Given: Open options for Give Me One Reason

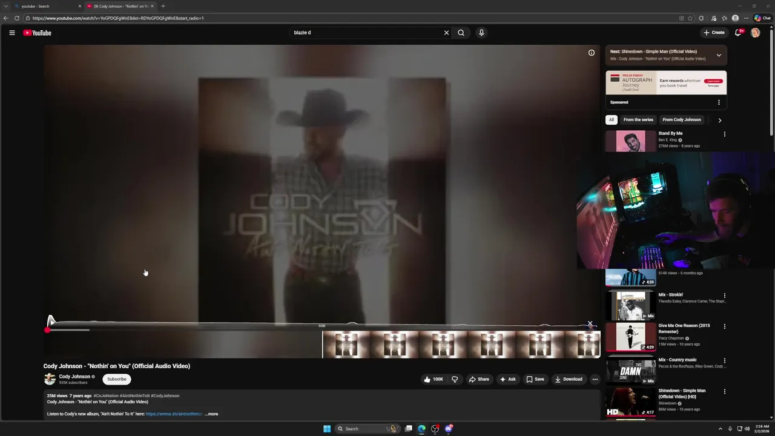Looking at the screenshot, I should click(x=724, y=327).
